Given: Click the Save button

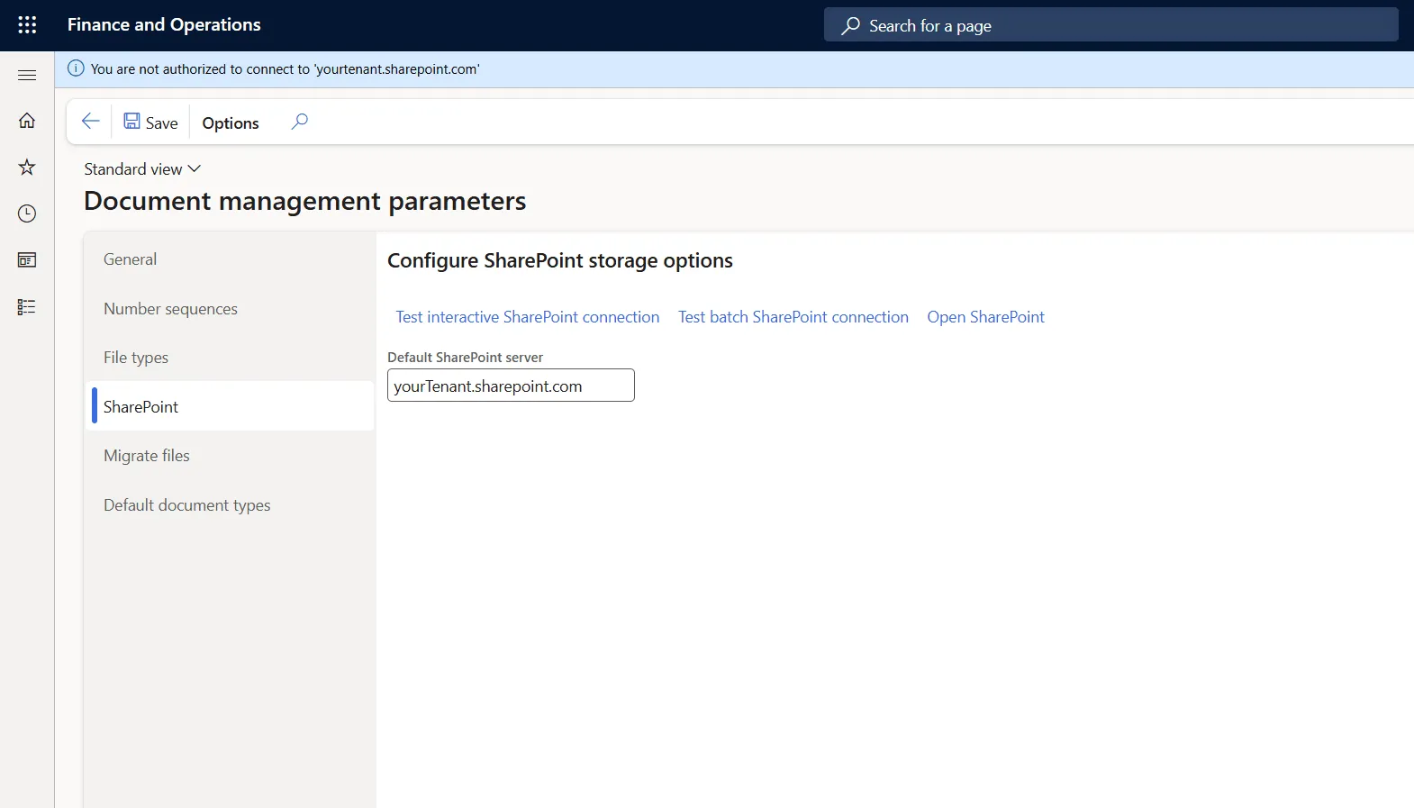Looking at the screenshot, I should click(x=150, y=123).
